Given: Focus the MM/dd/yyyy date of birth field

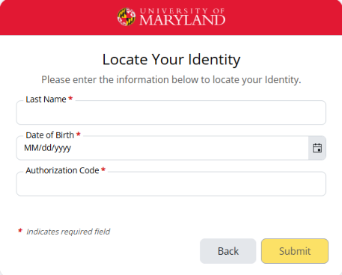Looking at the screenshot, I should coord(162,148).
